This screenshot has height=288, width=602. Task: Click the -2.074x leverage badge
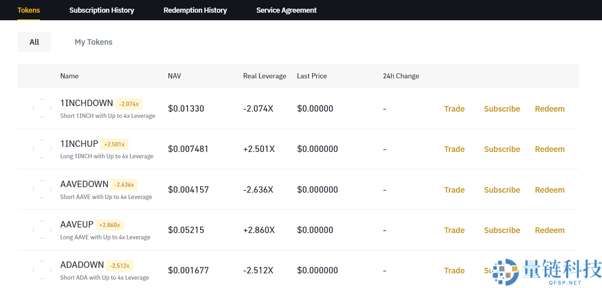[x=129, y=104]
